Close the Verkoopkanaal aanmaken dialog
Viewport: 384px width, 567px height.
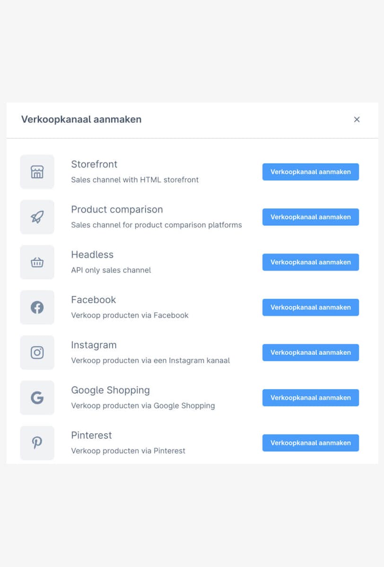point(357,120)
